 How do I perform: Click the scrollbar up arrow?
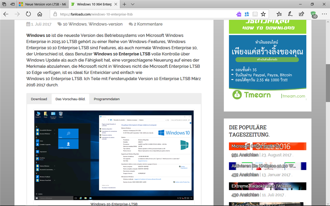click(x=328, y=22)
